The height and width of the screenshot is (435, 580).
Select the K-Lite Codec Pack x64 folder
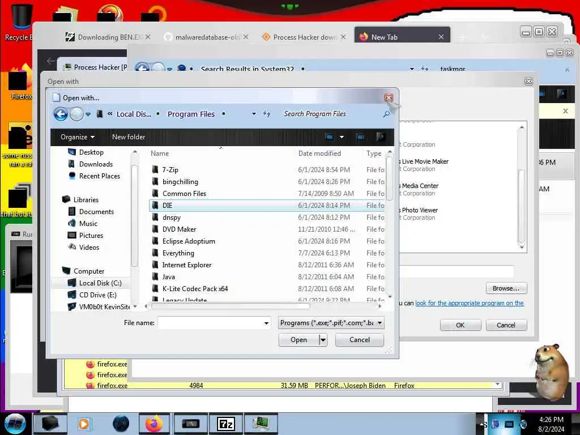[x=195, y=288]
